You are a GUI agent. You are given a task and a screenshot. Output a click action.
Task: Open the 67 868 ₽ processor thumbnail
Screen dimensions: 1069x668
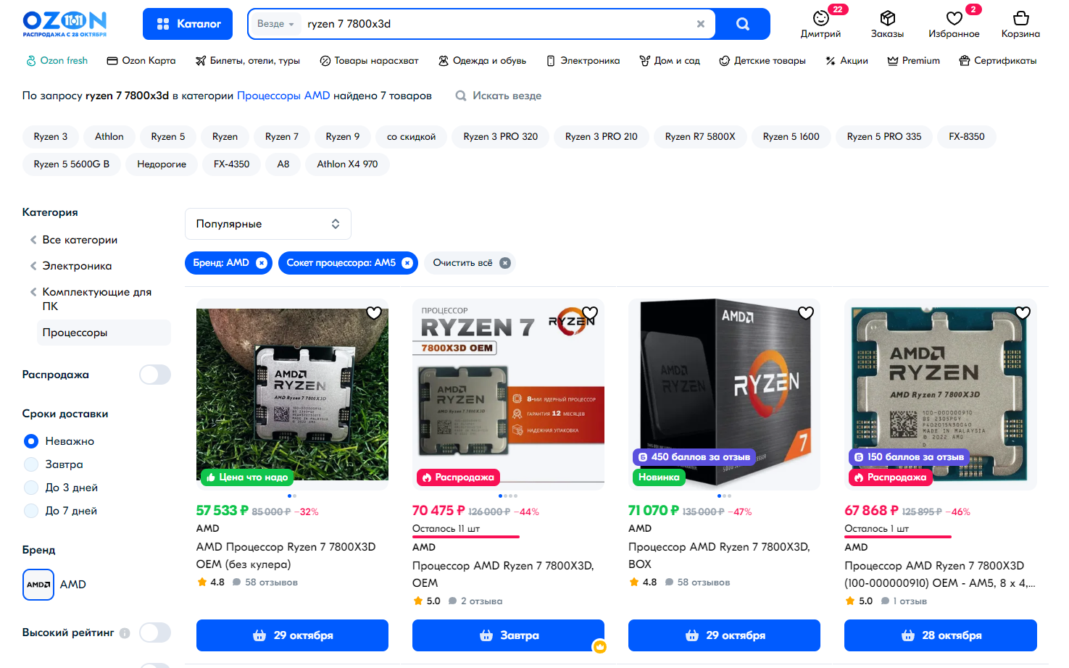click(941, 395)
